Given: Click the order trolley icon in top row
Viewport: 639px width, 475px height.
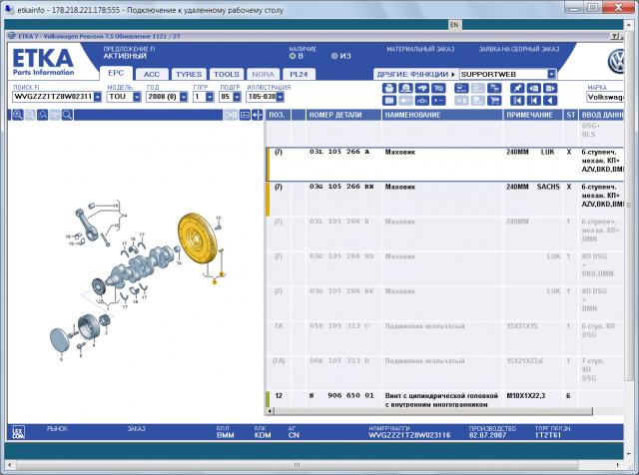Looking at the screenshot, I should point(494,88).
